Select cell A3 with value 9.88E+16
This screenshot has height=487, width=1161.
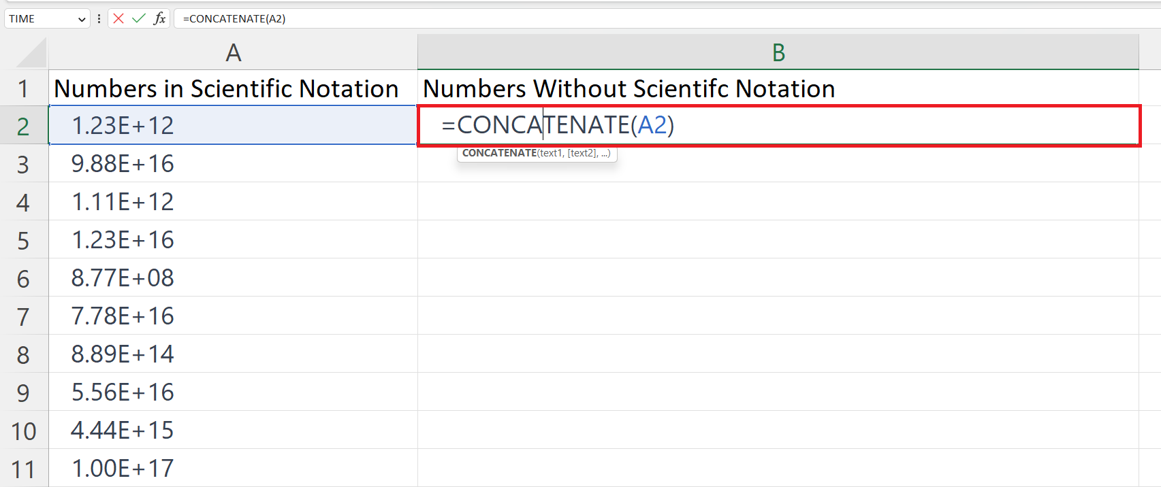233,164
